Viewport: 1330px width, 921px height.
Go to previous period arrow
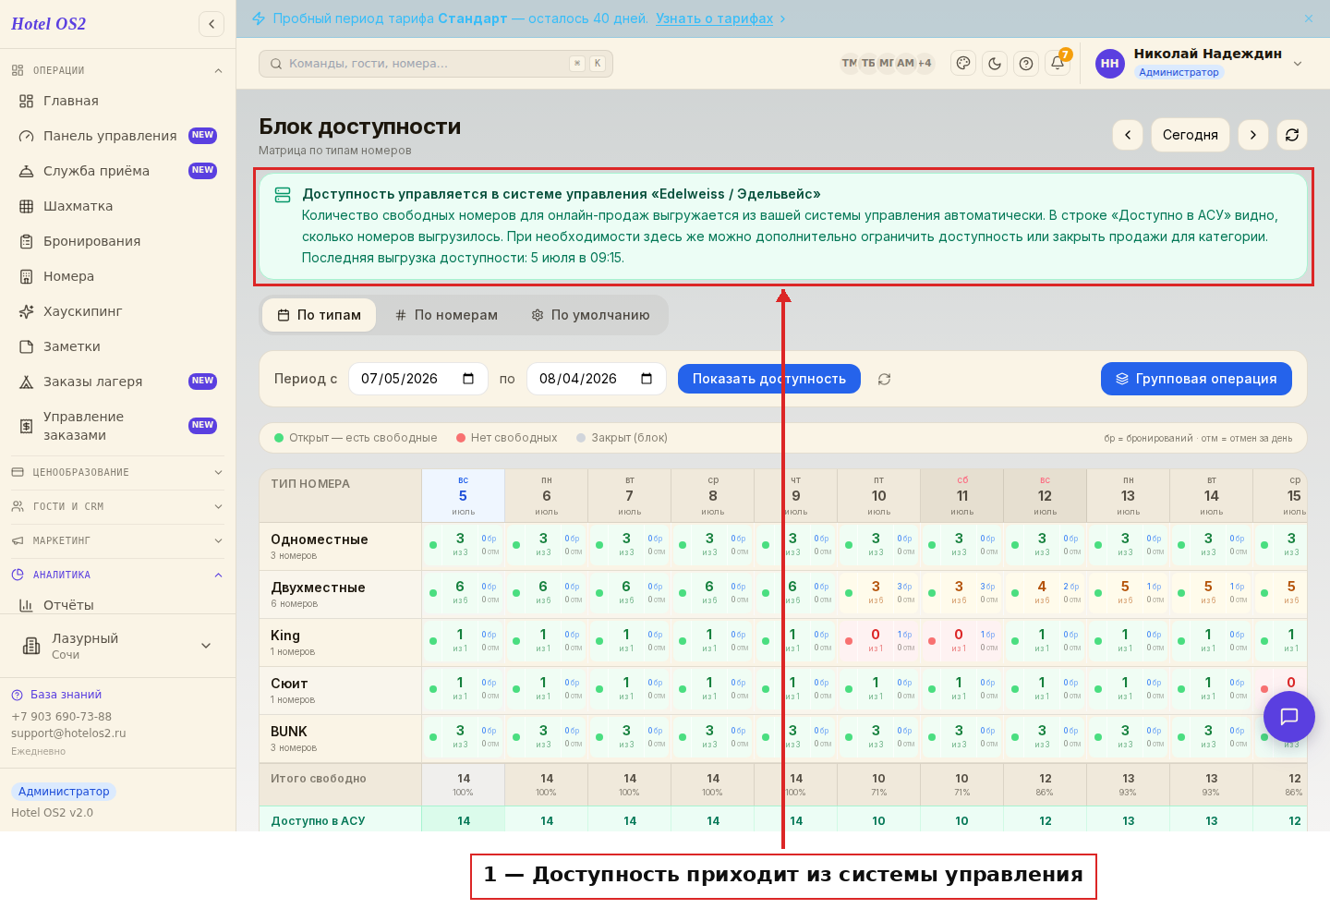[1128, 135]
